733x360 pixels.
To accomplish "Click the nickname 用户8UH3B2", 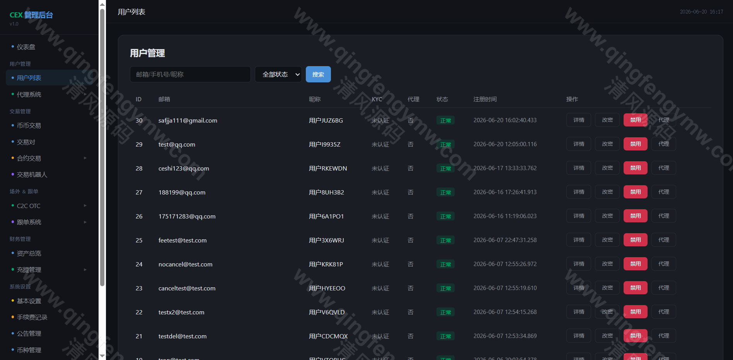I will click(x=326, y=192).
